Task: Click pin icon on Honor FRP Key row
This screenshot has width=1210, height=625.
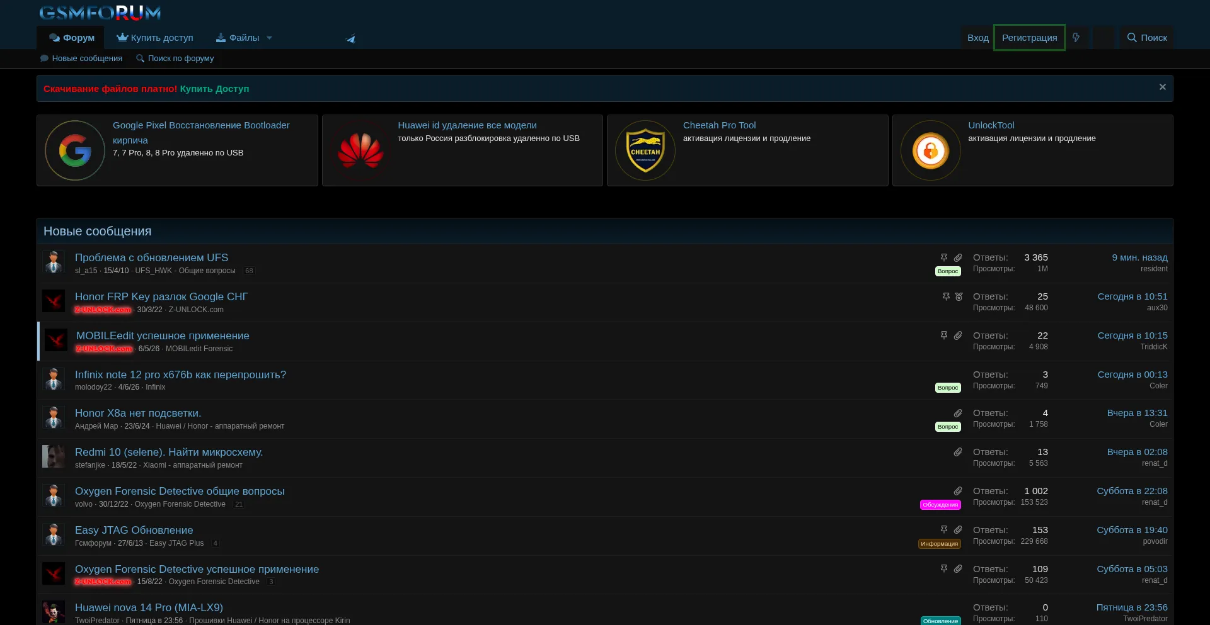Action: coord(946,296)
